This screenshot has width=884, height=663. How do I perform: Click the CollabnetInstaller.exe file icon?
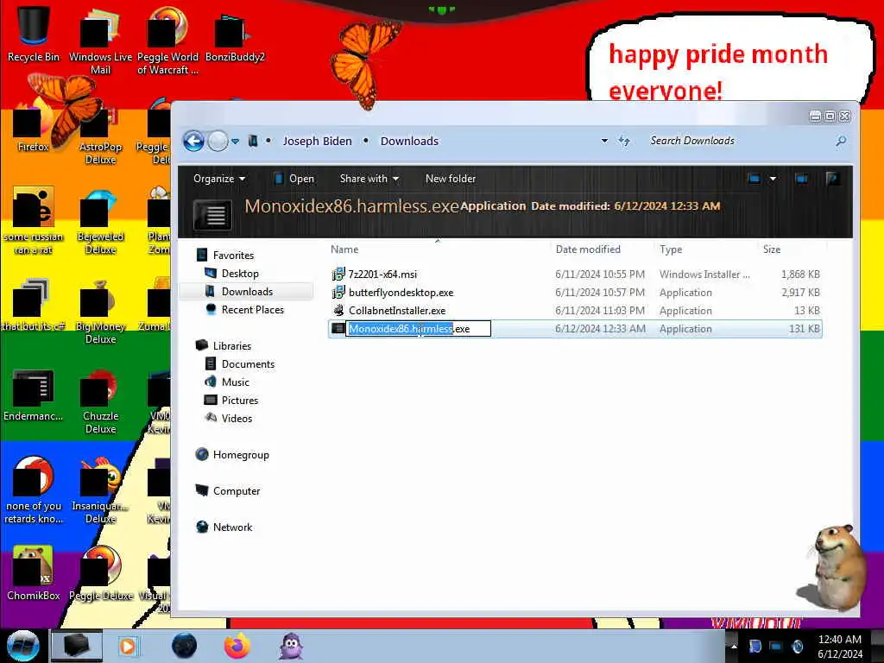[x=338, y=311]
